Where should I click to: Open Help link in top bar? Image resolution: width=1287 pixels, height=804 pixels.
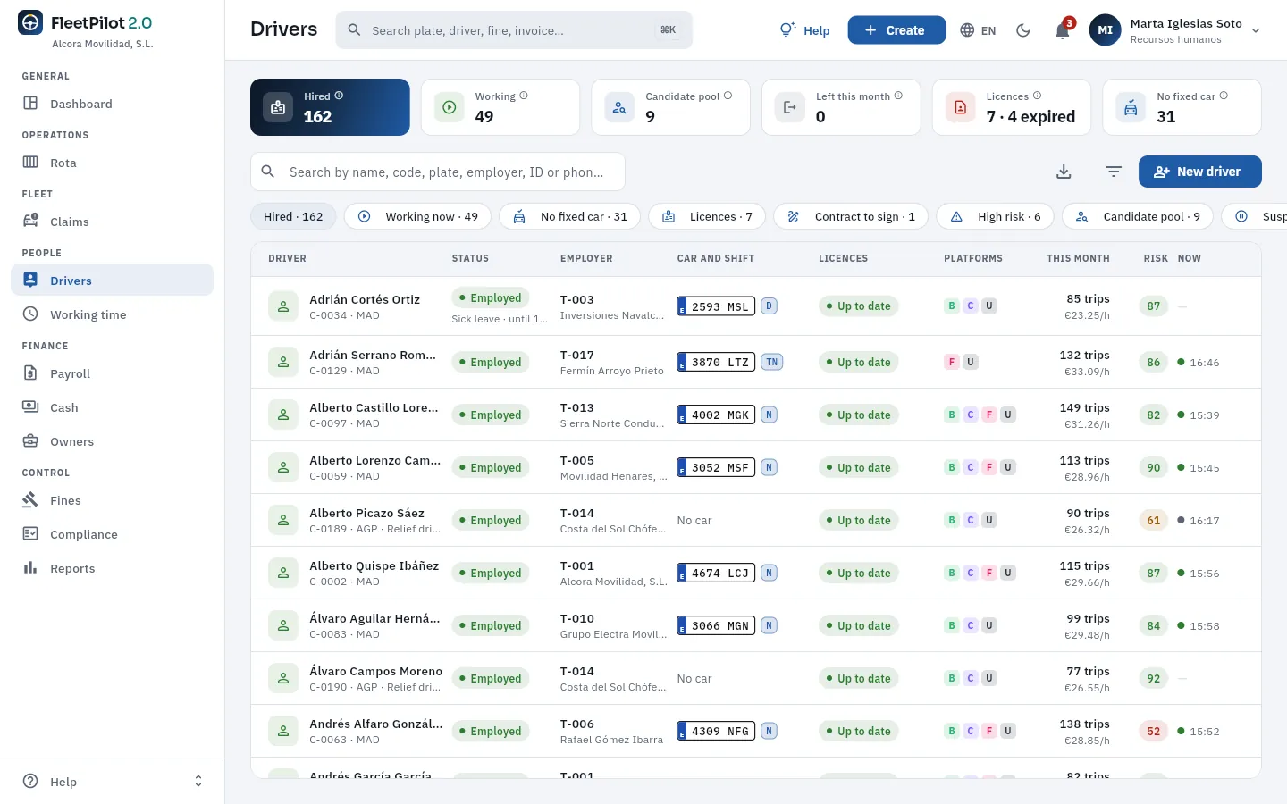tap(805, 30)
